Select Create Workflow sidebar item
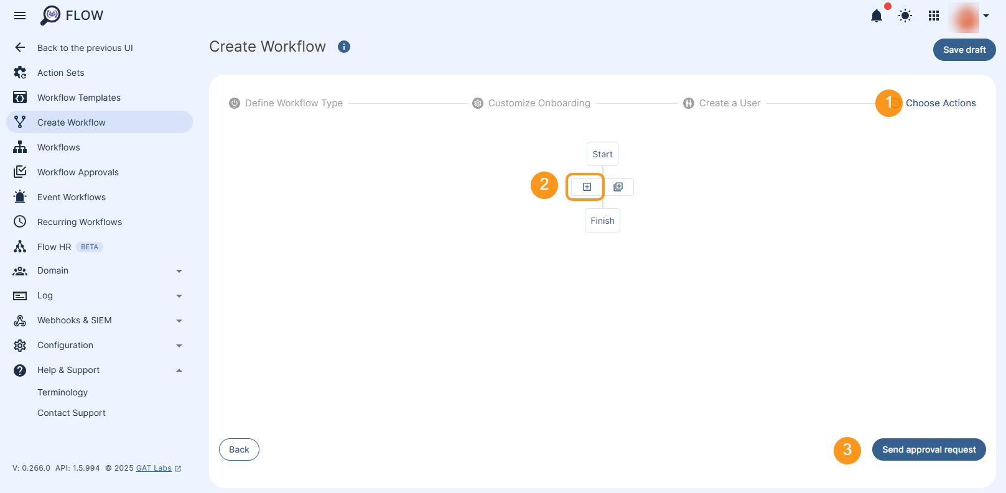Viewport: 1006px width, 493px height. [100, 122]
